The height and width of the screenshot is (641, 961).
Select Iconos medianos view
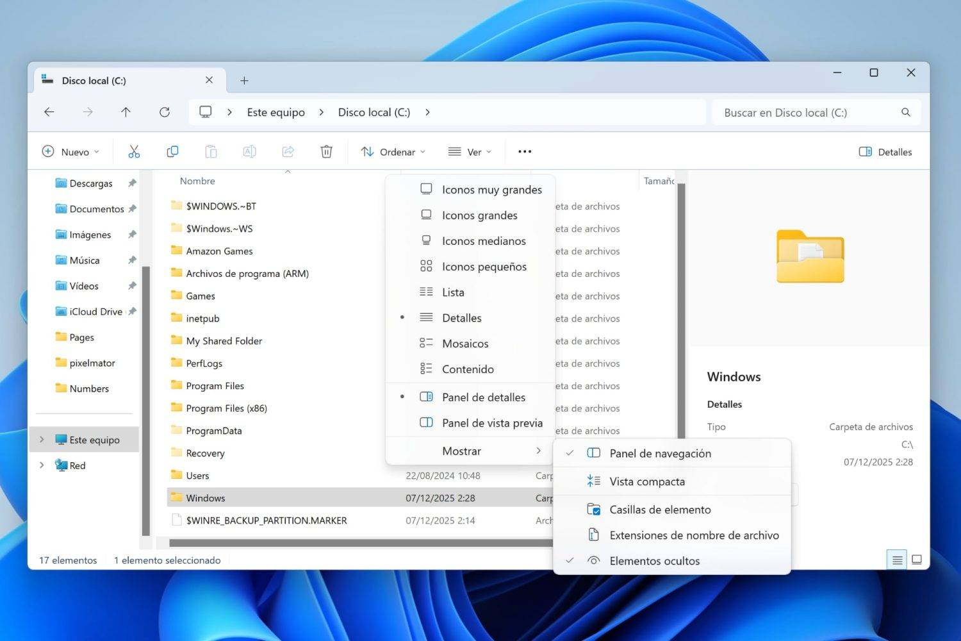pos(470,241)
